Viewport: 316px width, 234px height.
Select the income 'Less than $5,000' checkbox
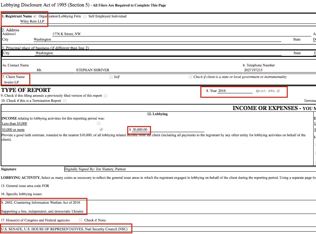click(x=99, y=123)
